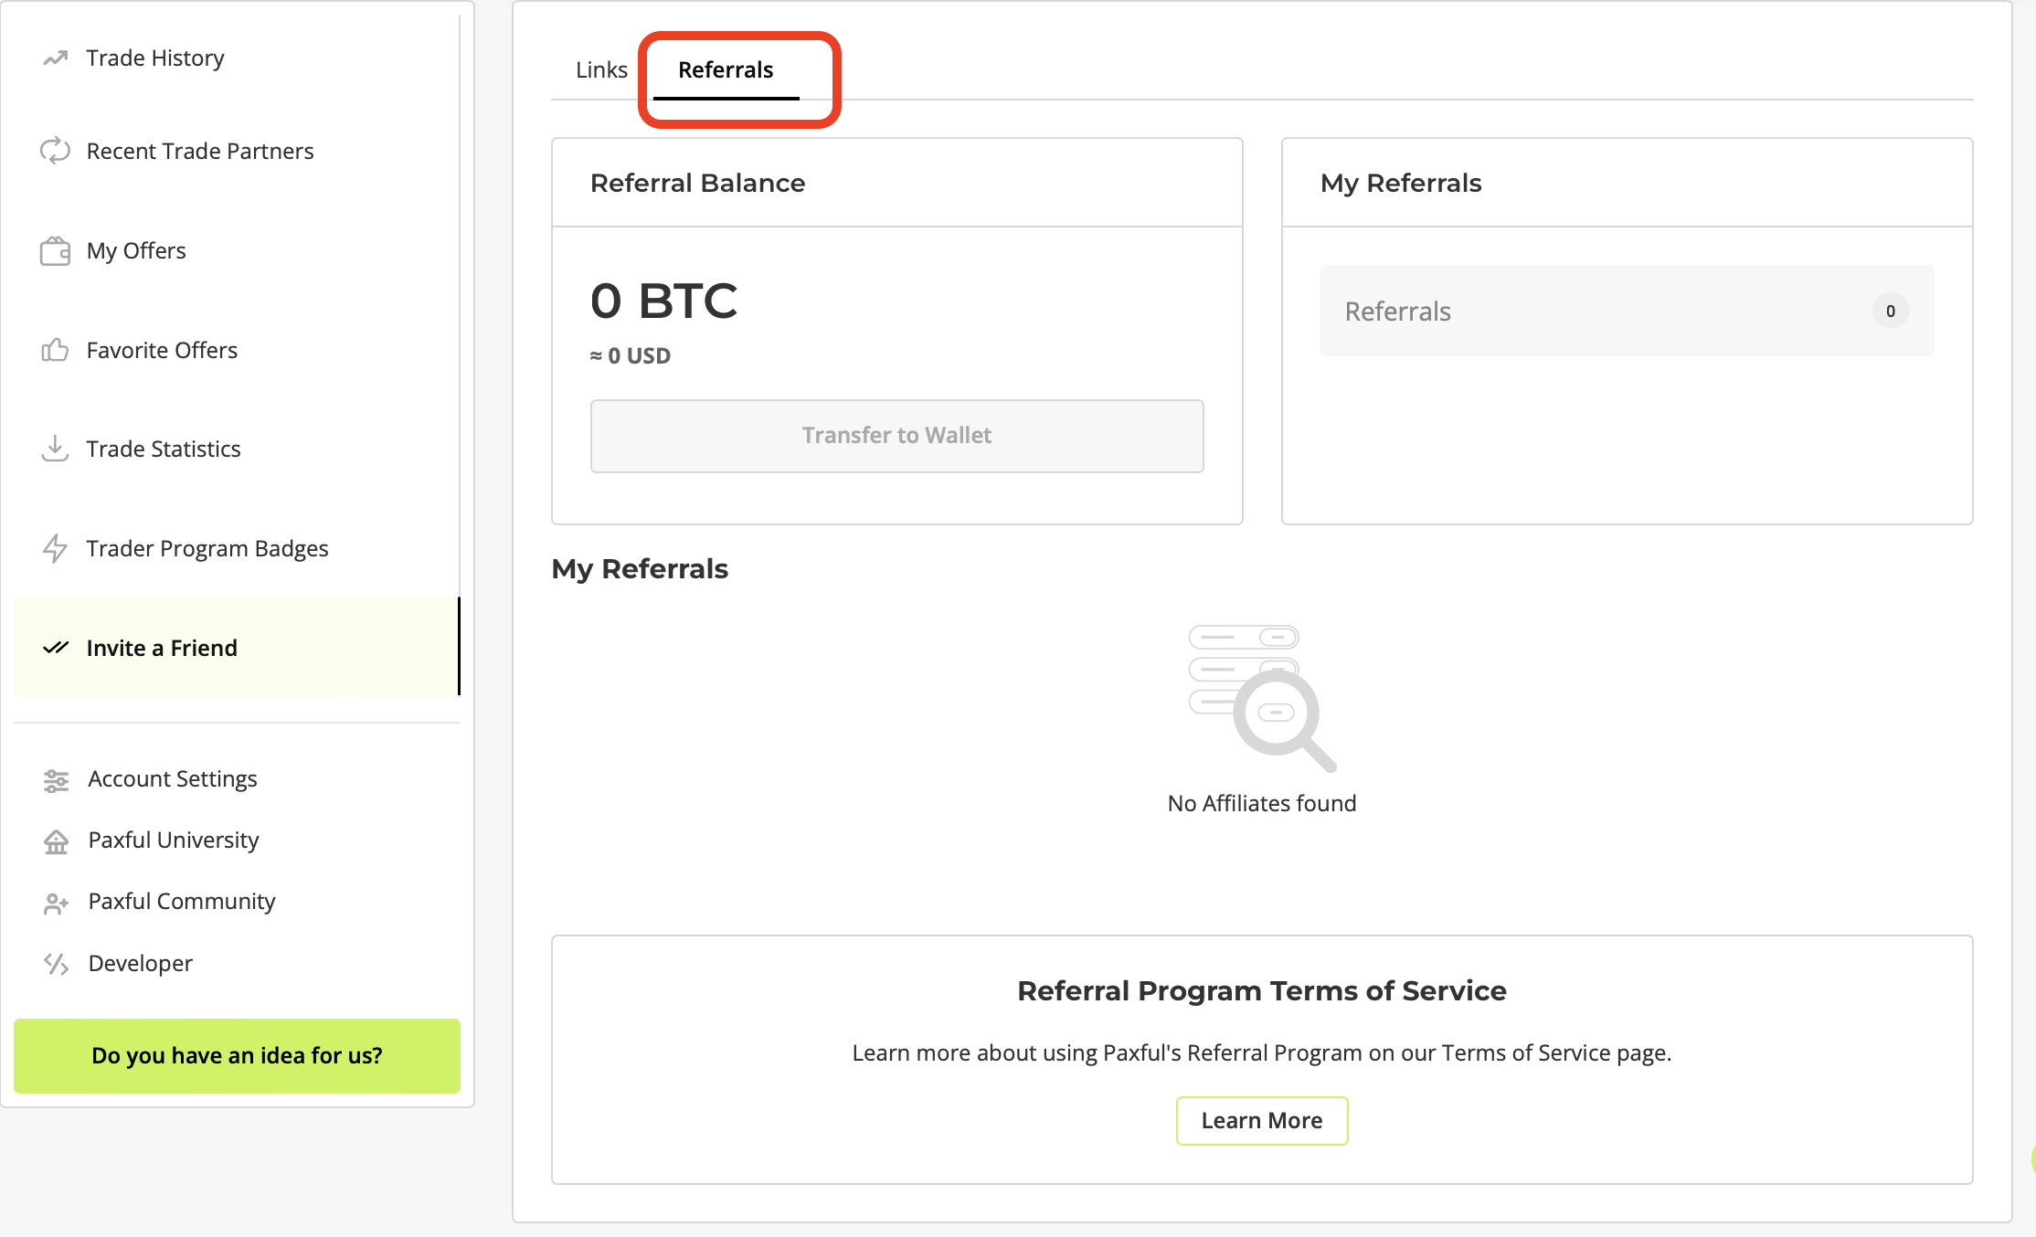Switch to the Links tab
This screenshot has width=2036, height=1237.
tap(601, 70)
